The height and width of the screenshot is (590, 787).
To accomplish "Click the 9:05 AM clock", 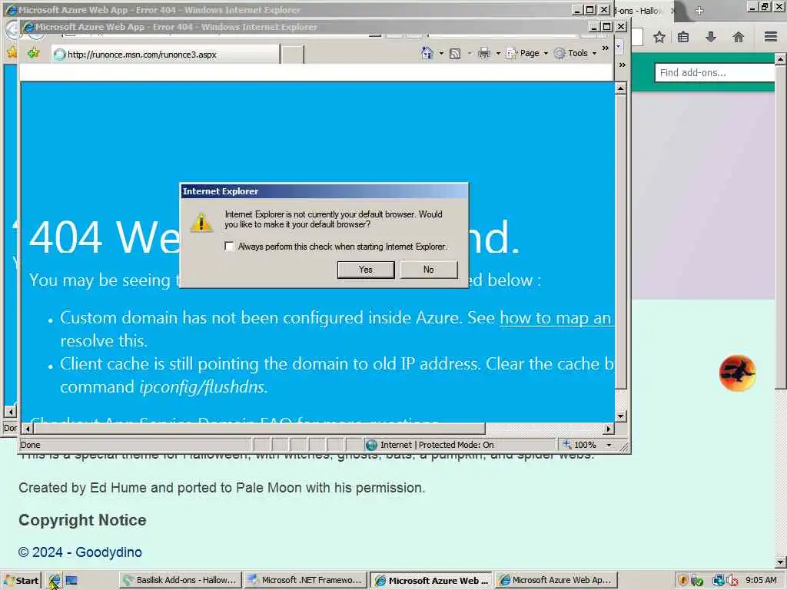I will tap(761, 580).
